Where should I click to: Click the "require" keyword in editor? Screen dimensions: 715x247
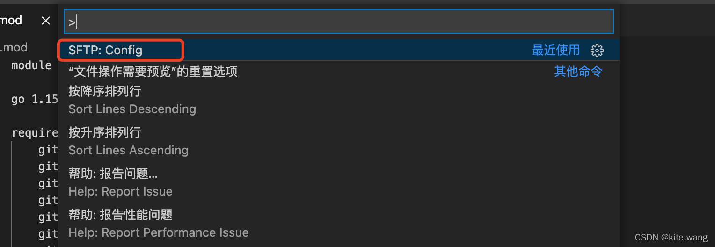[35, 133]
